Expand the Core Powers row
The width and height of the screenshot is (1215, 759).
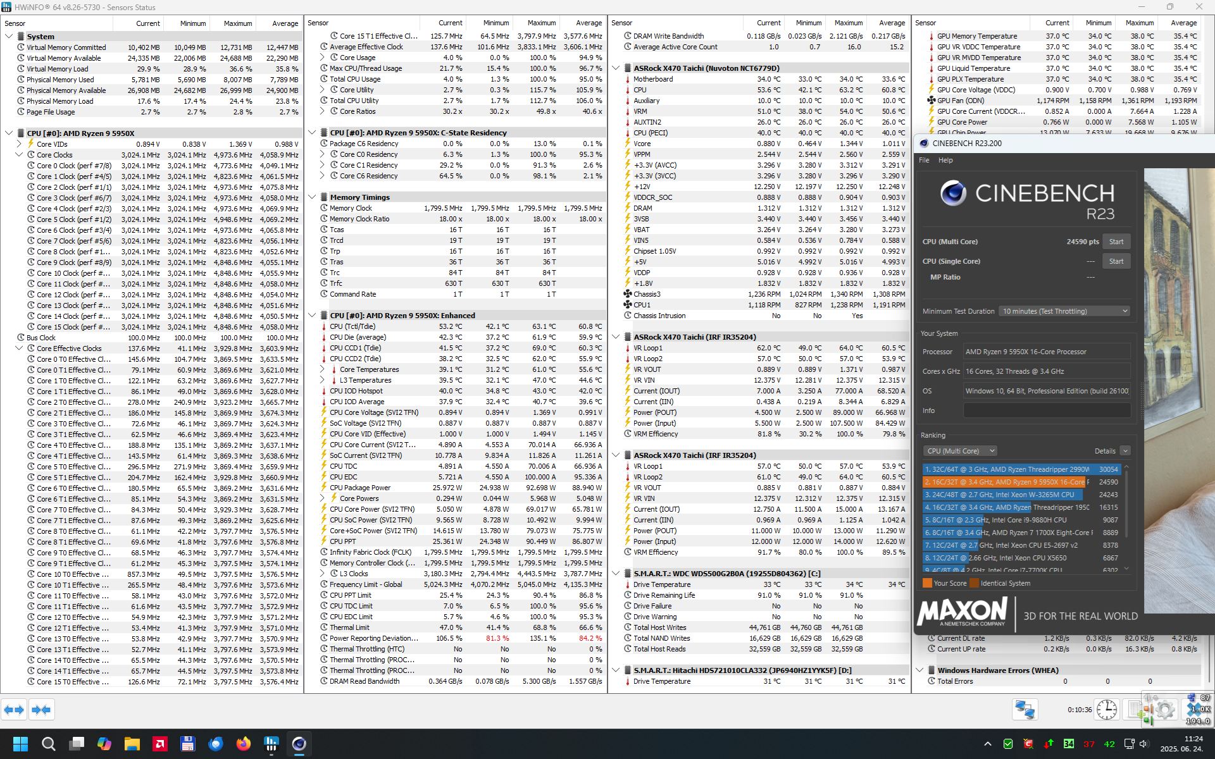[x=322, y=498]
